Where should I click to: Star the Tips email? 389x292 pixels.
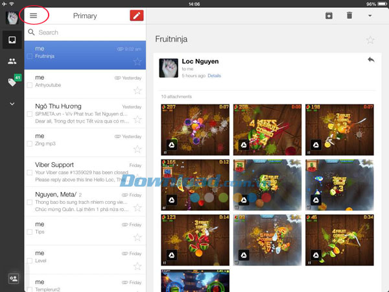point(137,237)
